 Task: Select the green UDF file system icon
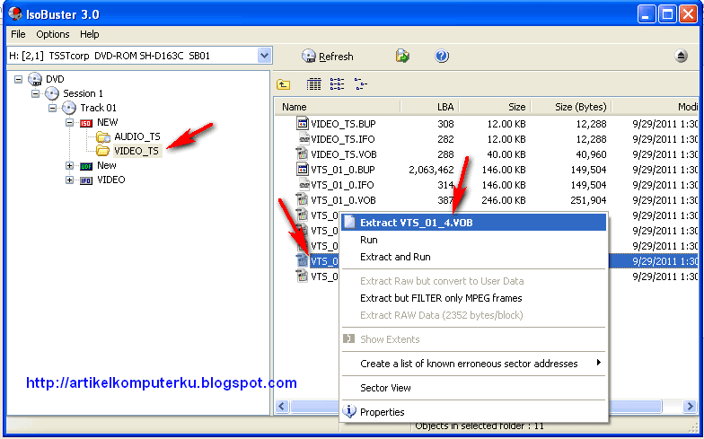pyautogui.click(x=86, y=166)
